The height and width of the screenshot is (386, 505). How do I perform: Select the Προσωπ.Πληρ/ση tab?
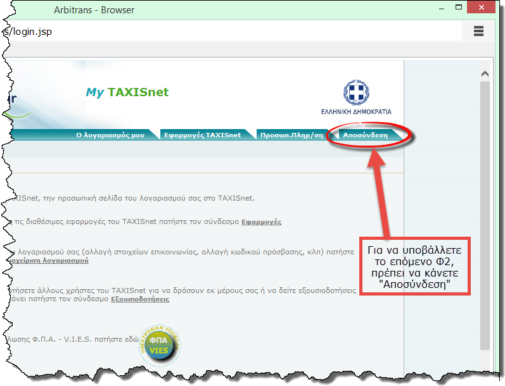pos(291,135)
